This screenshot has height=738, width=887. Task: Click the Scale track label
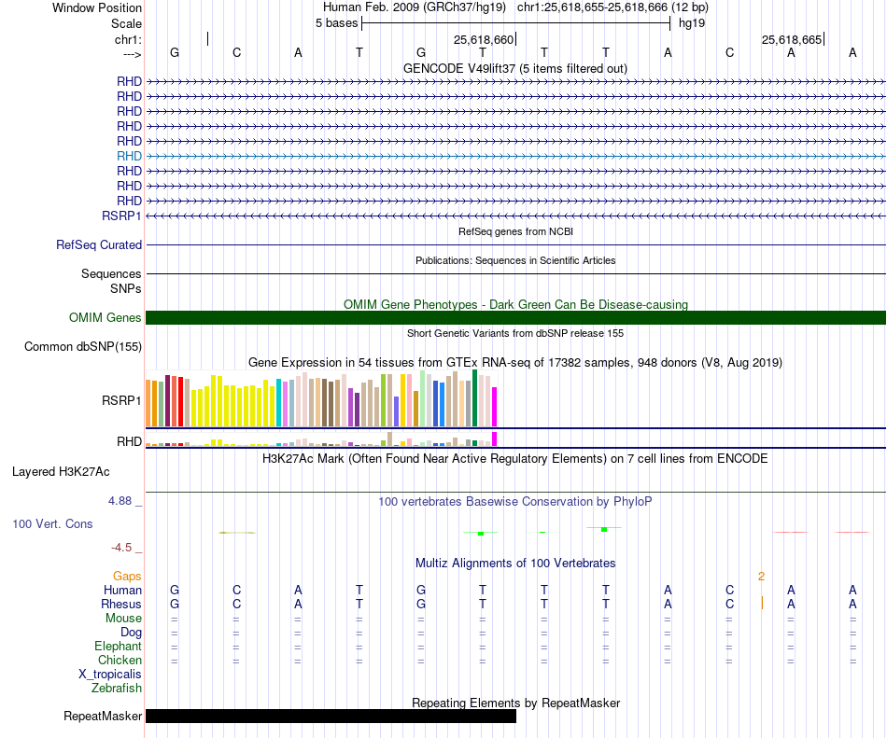(x=126, y=23)
